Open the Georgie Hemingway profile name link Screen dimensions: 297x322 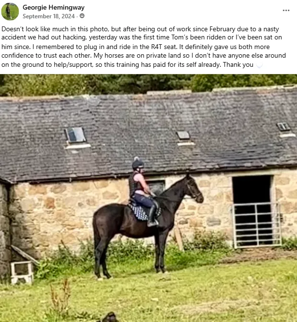pos(53,7)
